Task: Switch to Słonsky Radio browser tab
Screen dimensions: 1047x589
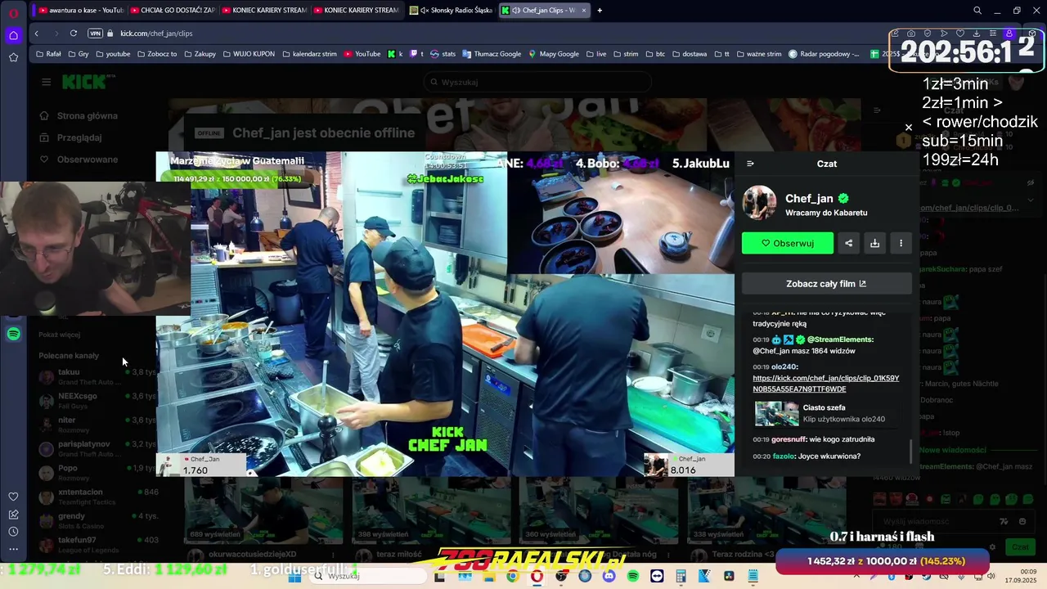Action: click(451, 11)
